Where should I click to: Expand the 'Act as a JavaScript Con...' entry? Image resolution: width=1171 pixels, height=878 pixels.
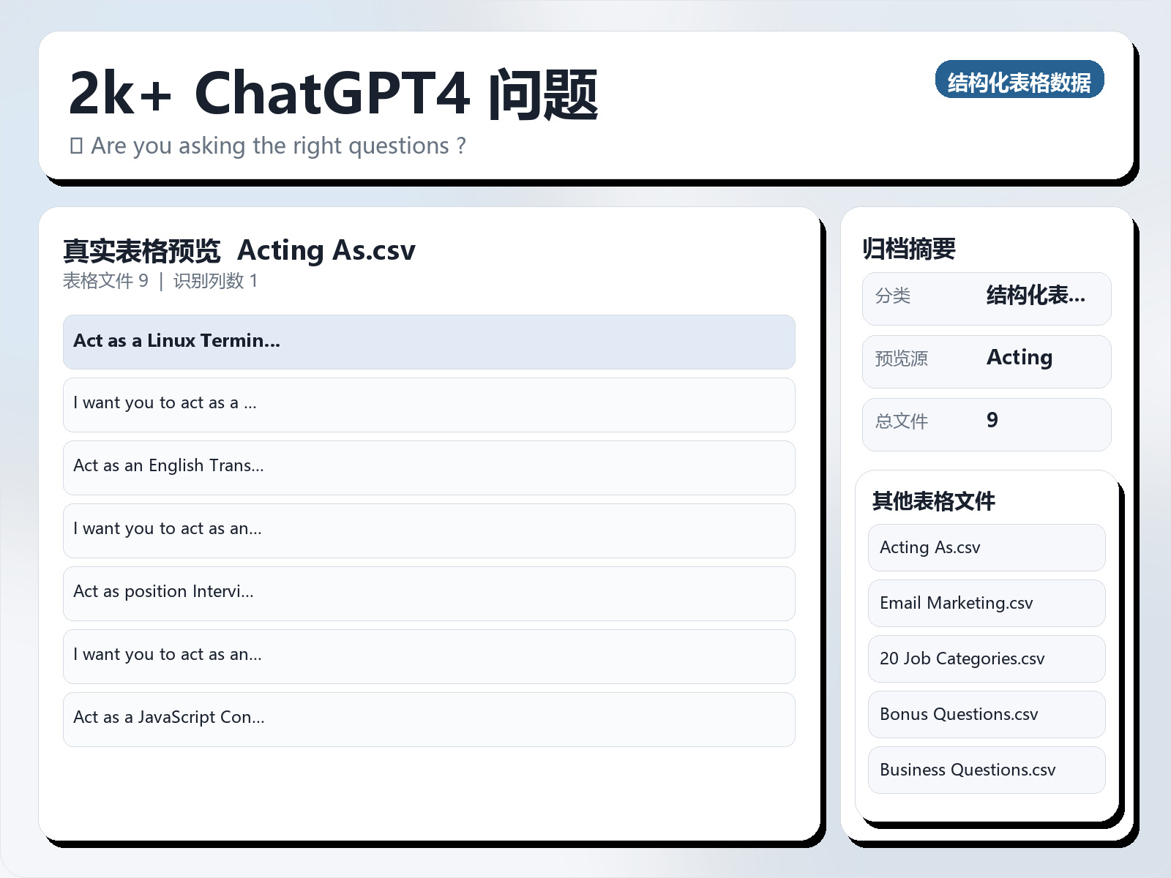click(x=428, y=719)
